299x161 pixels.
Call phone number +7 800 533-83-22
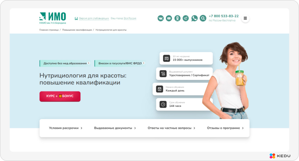(224, 16)
